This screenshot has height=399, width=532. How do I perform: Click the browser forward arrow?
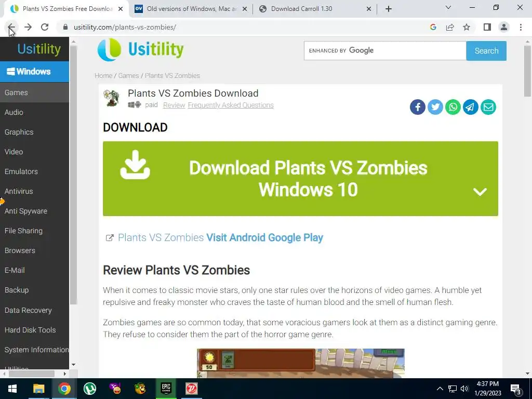pyautogui.click(x=28, y=27)
